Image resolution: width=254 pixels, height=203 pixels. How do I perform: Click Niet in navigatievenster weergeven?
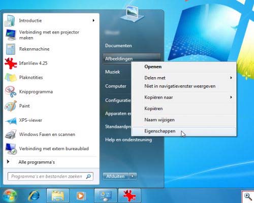[x=184, y=86]
